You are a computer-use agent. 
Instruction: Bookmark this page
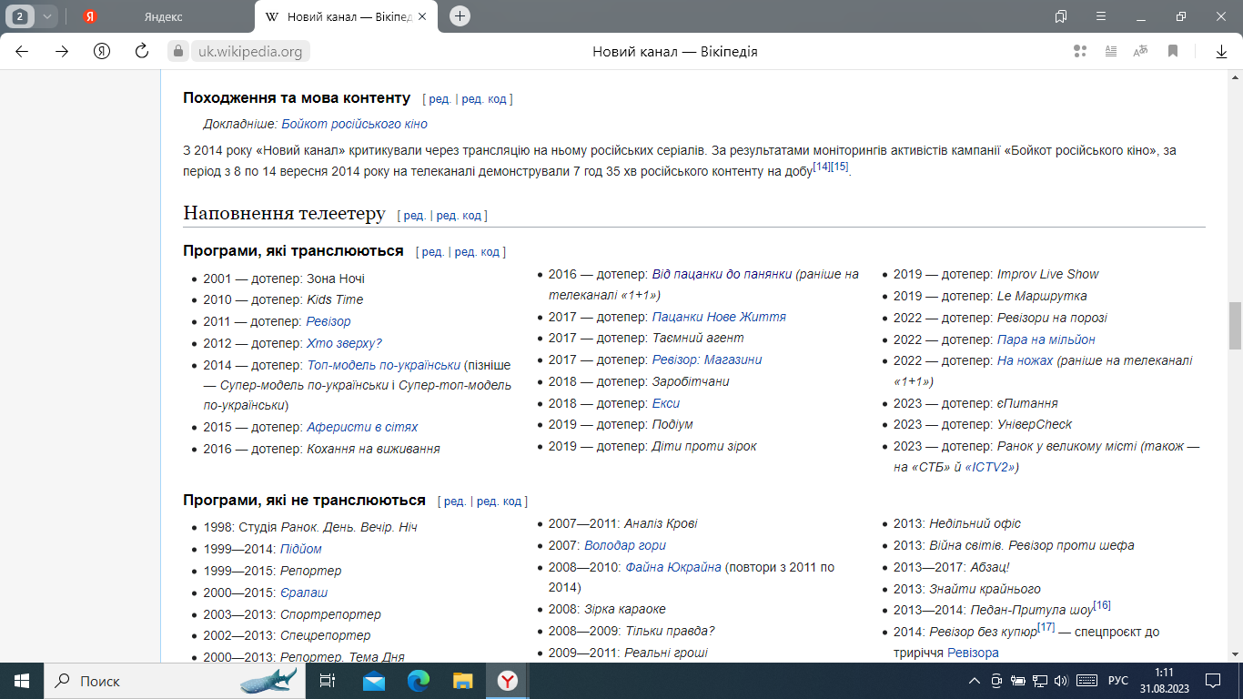click(x=1173, y=51)
